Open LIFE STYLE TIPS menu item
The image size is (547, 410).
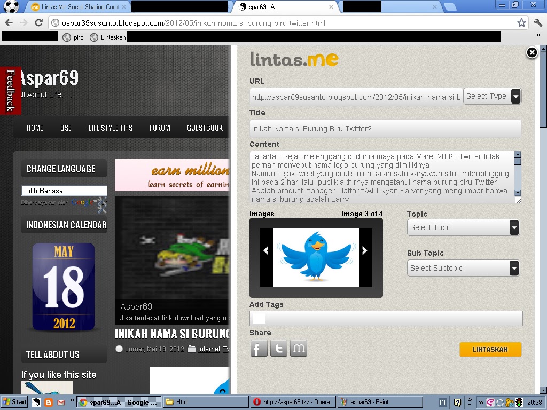point(111,128)
